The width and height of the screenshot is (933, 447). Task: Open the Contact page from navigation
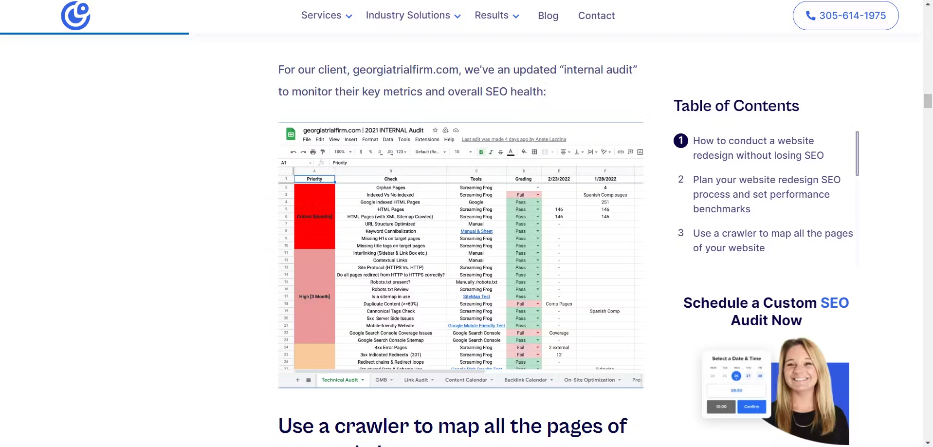click(596, 16)
